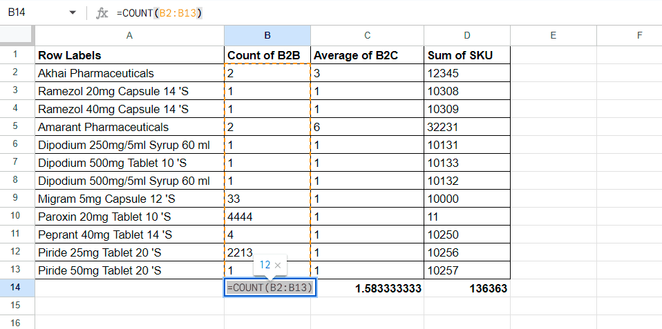662x329 pixels.
Task: Select column E header
Action: [x=553, y=36]
